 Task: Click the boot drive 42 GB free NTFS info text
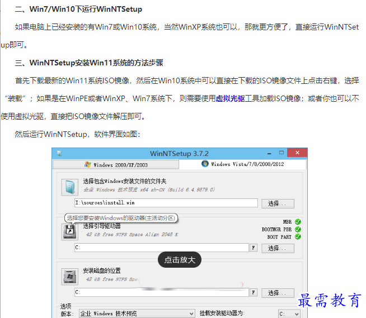click(132, 235)
